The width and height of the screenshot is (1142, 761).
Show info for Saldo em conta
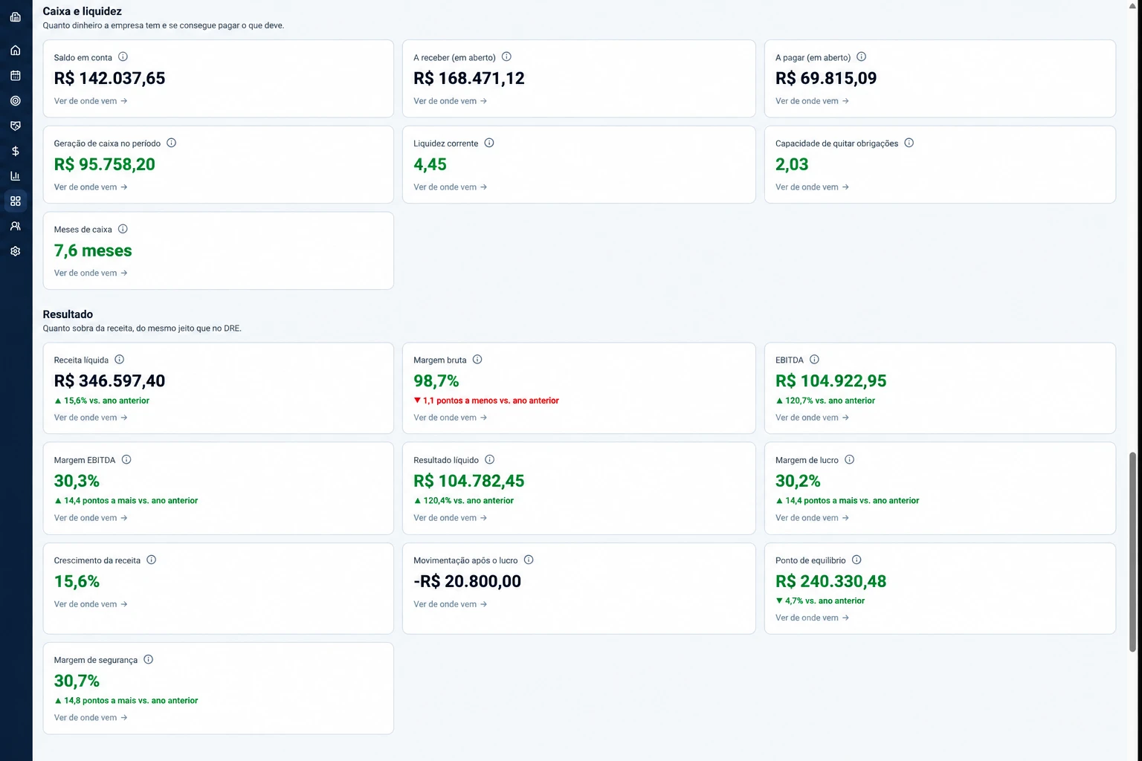123,56
